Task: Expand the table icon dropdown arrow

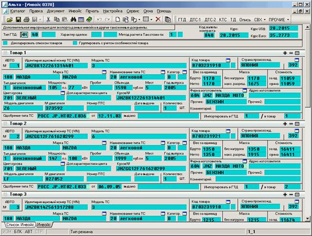Action: [151, 20]
